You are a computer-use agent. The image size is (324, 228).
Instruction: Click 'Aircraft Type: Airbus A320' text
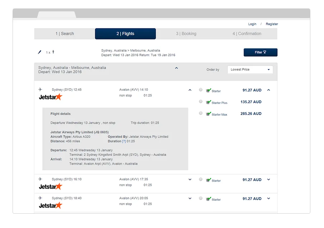(x=70, y=137)
